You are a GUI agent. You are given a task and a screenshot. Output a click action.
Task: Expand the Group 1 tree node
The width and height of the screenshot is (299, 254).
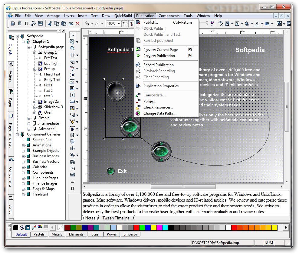[x=35, y=53]
